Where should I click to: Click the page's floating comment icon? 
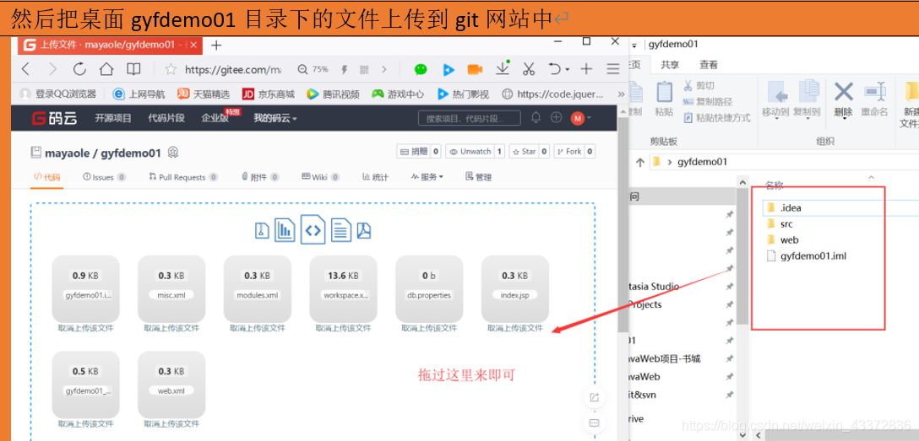pyautogui.click(x=594, y=422)
